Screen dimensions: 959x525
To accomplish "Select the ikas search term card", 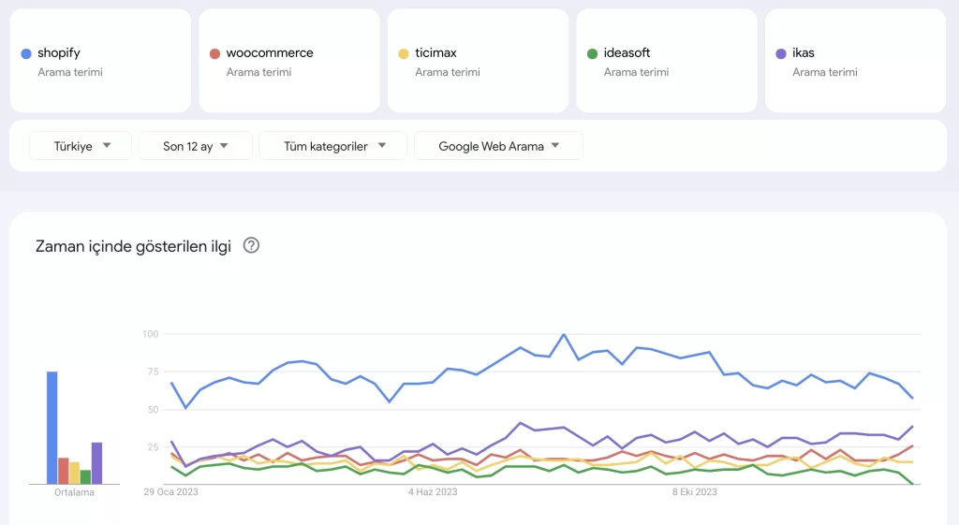I will click(856, 61).
